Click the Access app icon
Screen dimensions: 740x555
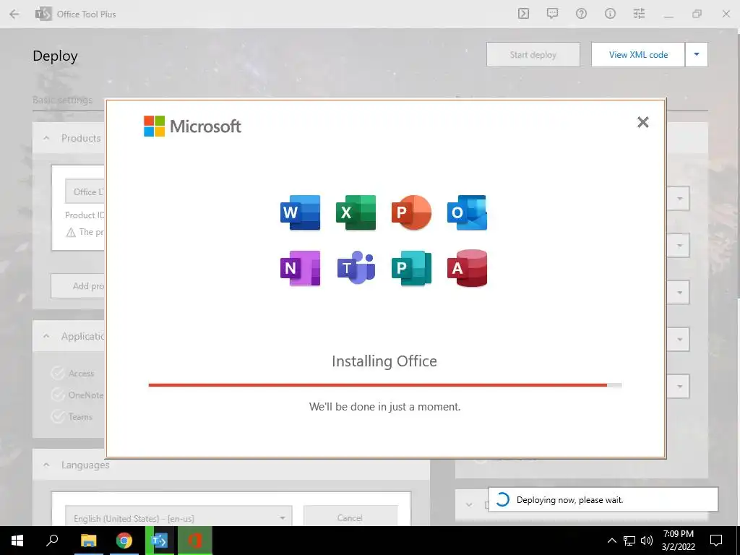(x=468, y=268)
